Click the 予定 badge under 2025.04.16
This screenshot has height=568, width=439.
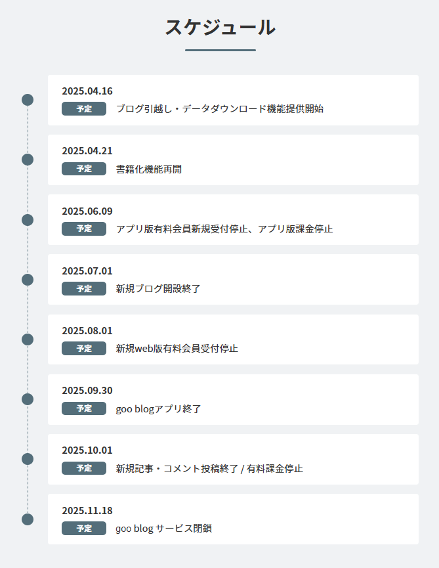[84, 109]
